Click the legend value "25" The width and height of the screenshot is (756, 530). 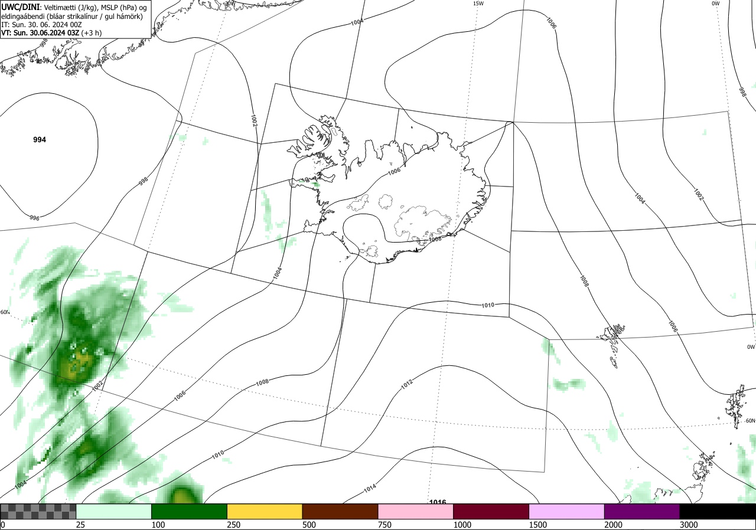coord(80,525)
